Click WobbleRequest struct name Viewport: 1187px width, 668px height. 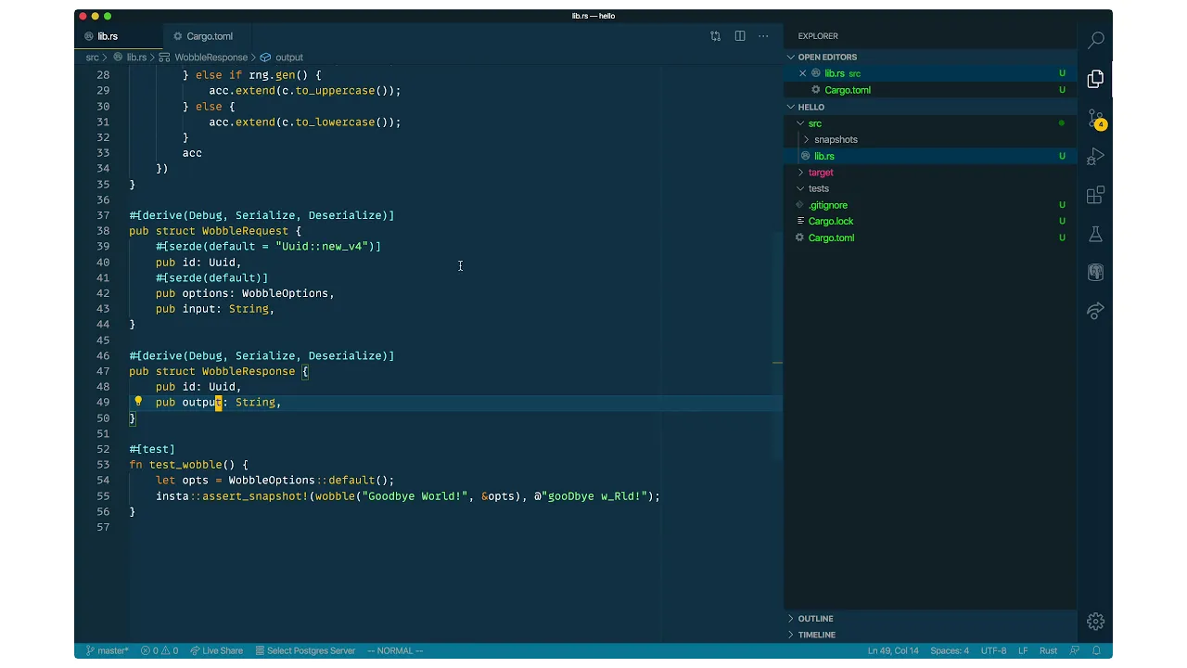click(245, 231)
